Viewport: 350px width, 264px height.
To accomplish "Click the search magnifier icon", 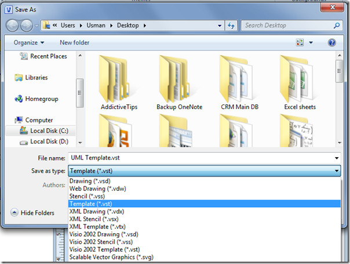I will click(x=337, y=26).
